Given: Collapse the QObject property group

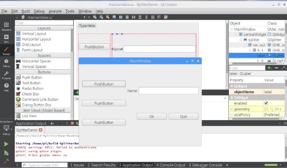Looking at the screenshot, I should click(x=232, y=86).
